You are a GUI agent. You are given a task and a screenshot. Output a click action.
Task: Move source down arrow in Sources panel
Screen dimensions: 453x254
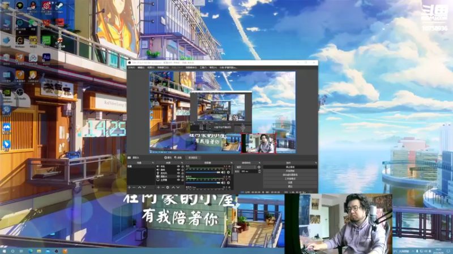click(x=178, y=187)
